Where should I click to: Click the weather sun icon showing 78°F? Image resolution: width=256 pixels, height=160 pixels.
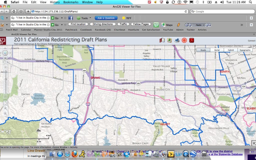pos(123,18)
